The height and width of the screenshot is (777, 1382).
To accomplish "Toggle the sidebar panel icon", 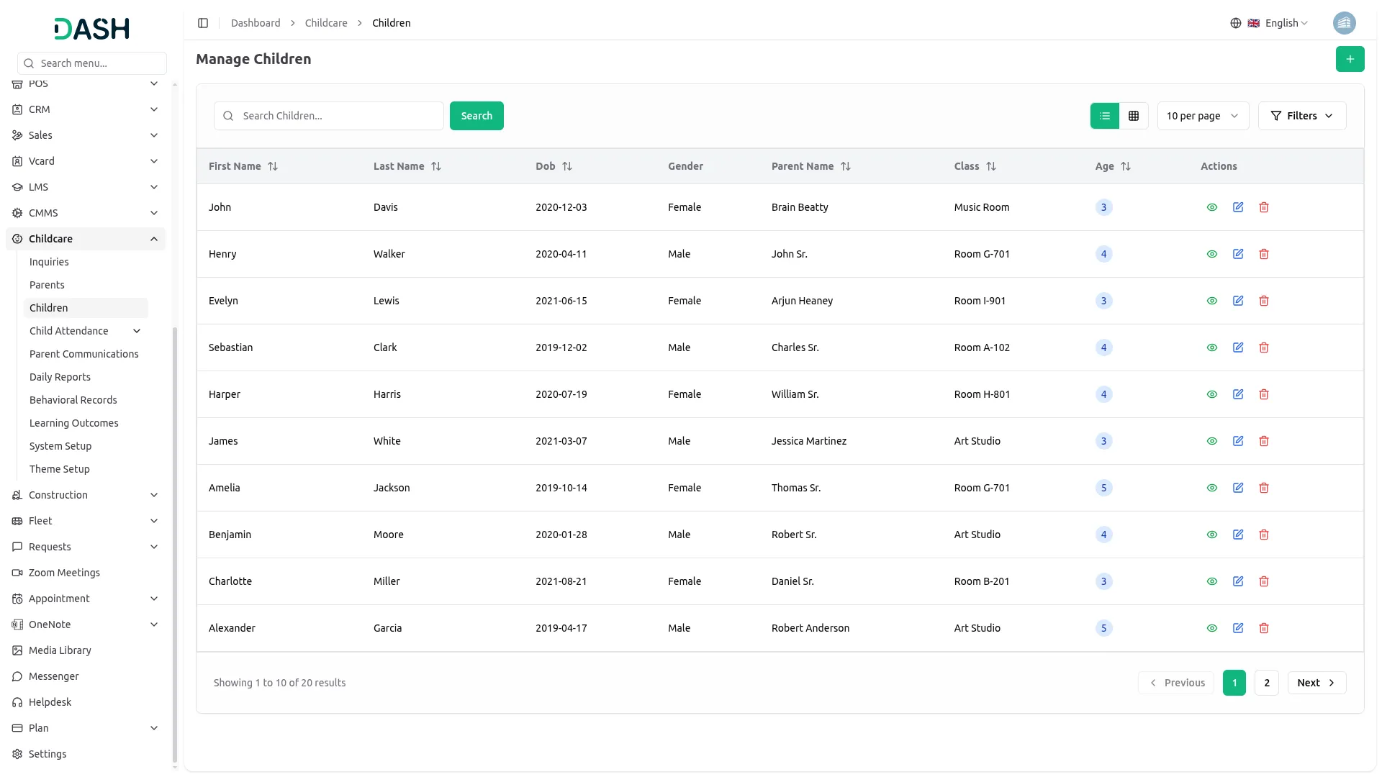I will (x=203, y=23).
